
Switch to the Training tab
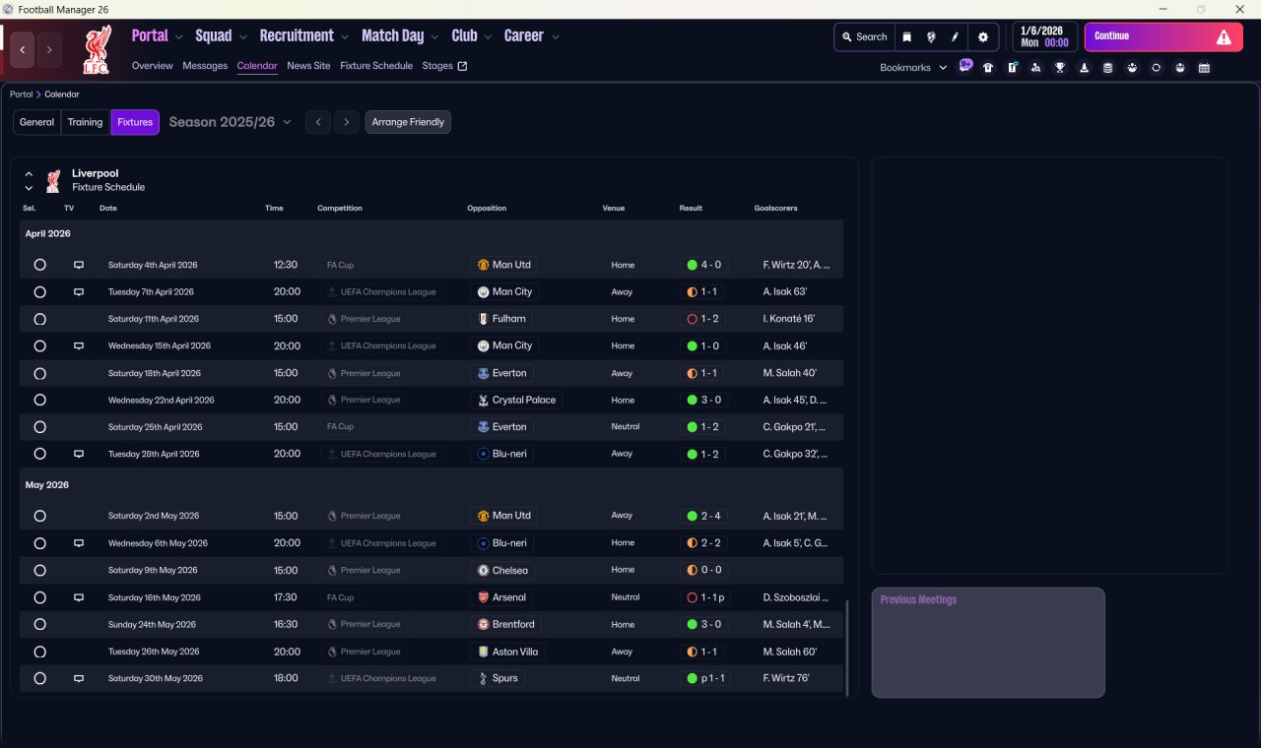coord(85,122)
